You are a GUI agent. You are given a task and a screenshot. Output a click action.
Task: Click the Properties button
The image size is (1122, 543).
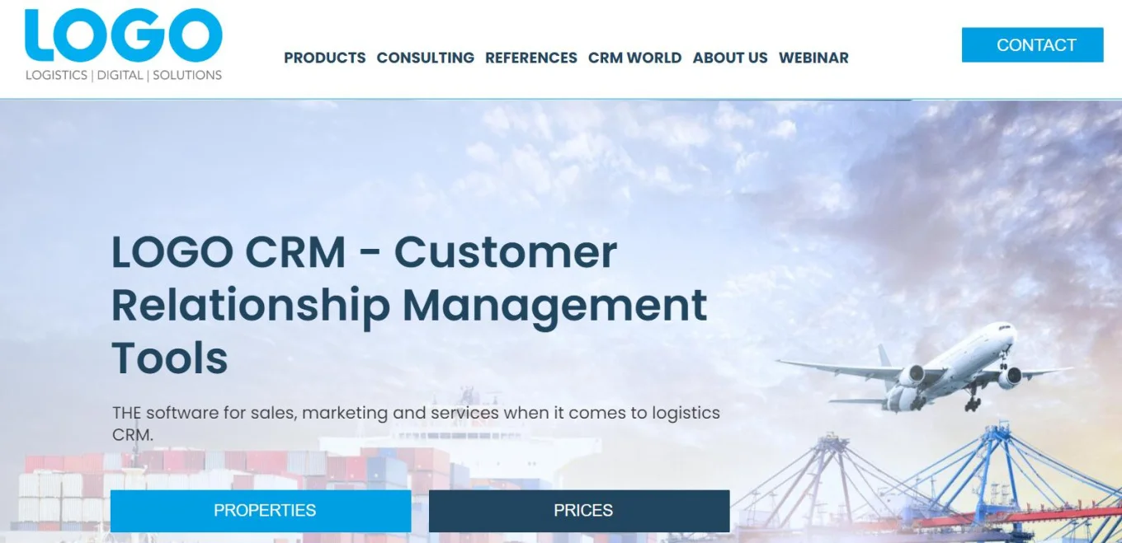point(261,511)
